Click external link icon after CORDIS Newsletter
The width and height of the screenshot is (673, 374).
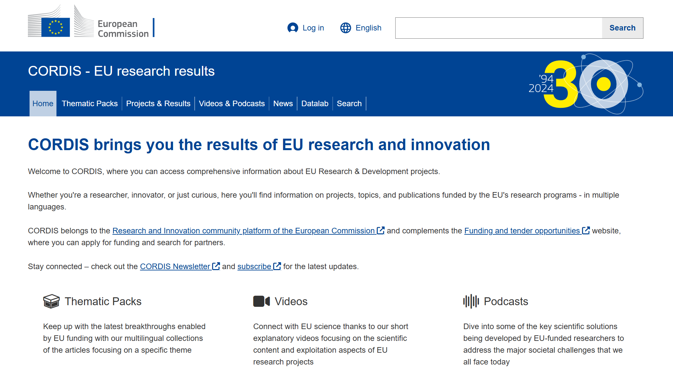(x=216, y=266)
